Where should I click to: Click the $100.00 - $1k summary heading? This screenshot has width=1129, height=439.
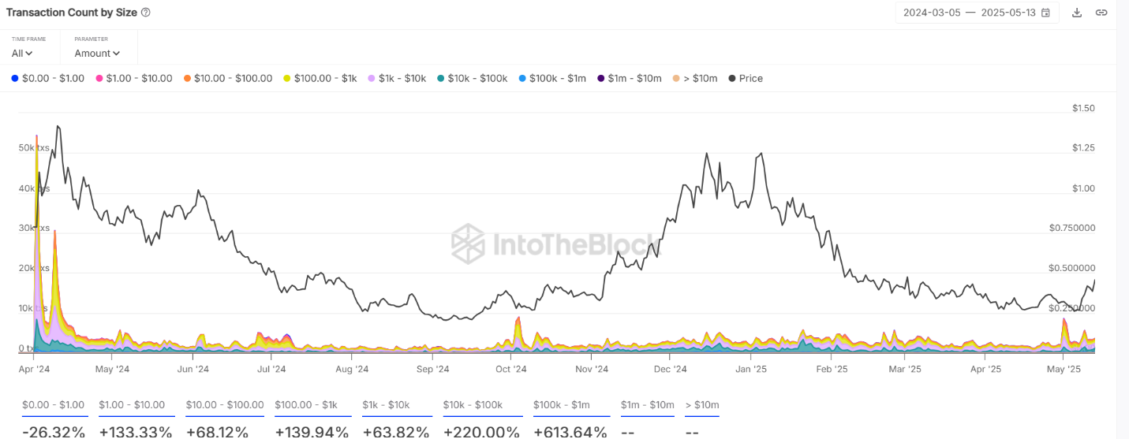(306, 405)
